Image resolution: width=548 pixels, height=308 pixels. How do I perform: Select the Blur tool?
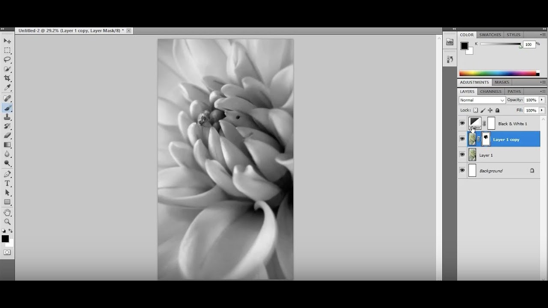7,154
